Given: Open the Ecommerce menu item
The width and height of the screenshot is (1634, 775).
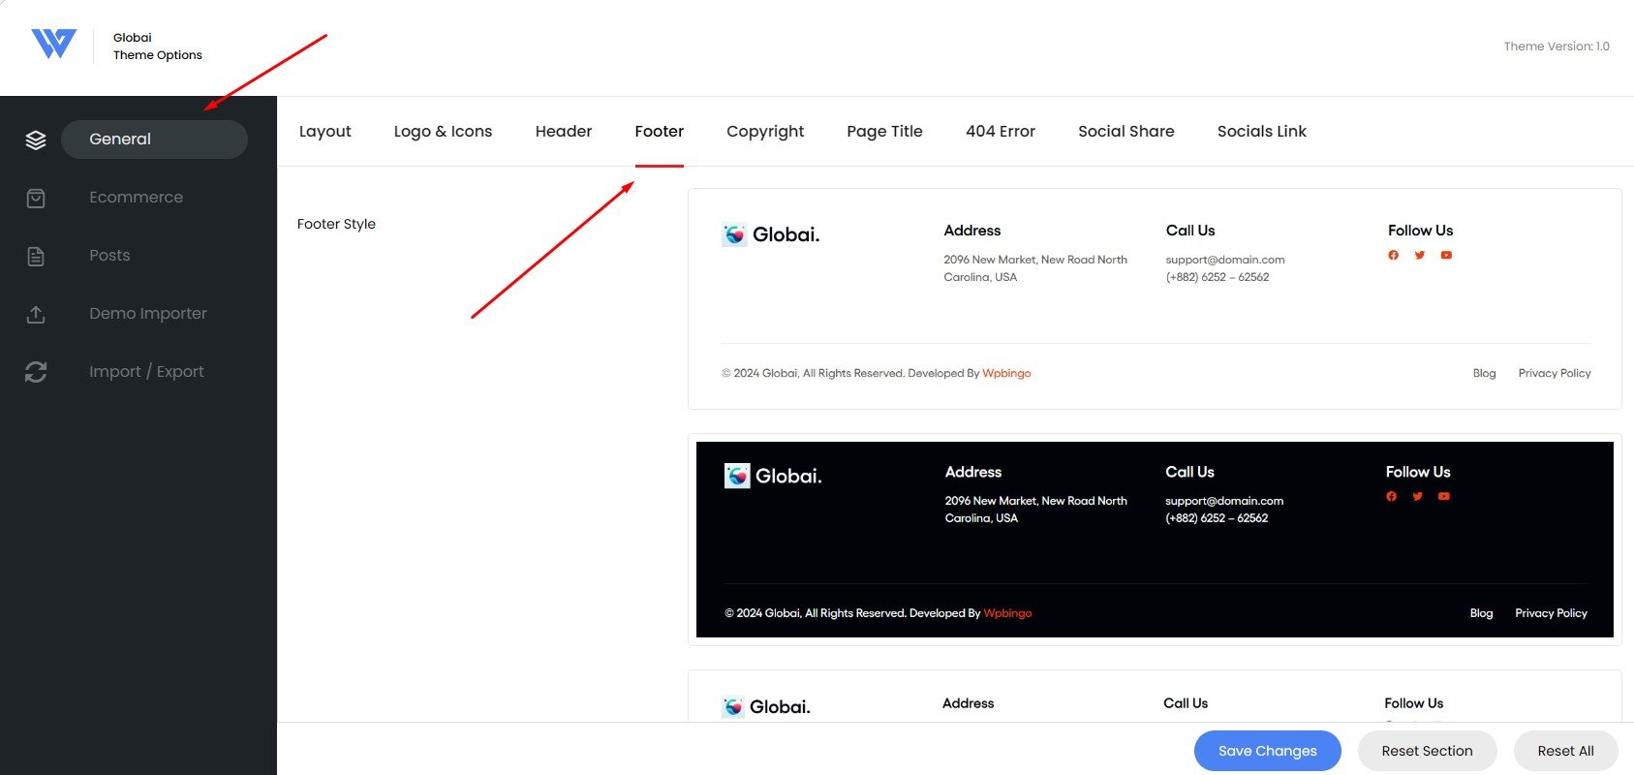Looking at the screenshot, I should tap(136, 198).
